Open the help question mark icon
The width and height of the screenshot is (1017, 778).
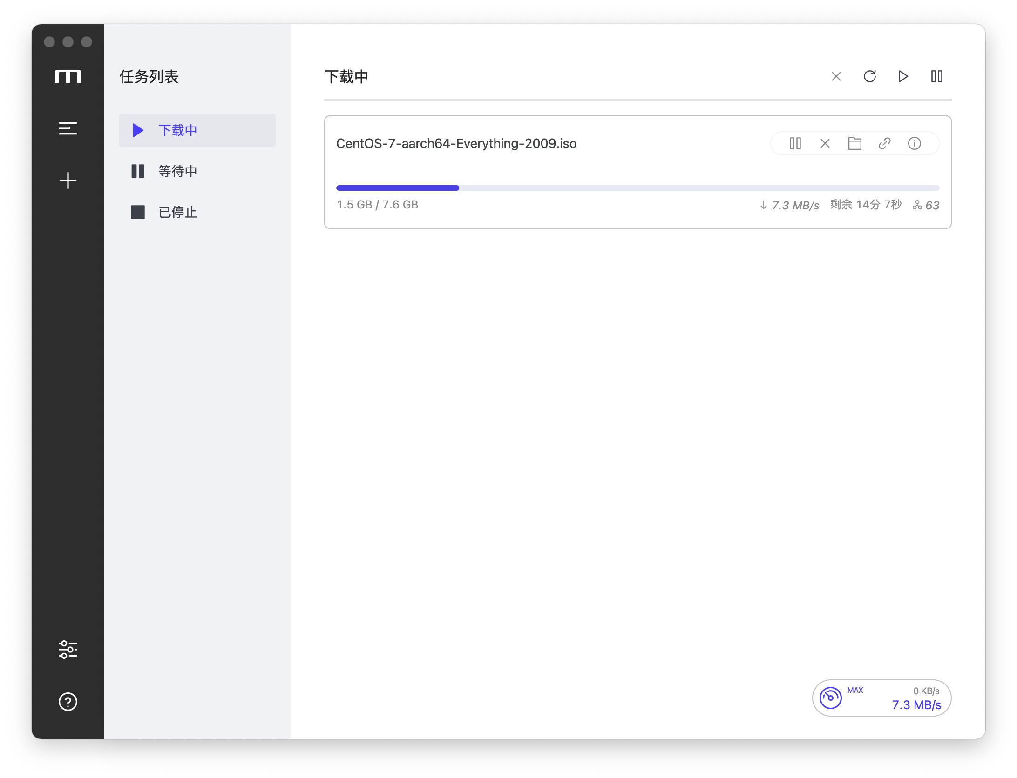(68, 702)
